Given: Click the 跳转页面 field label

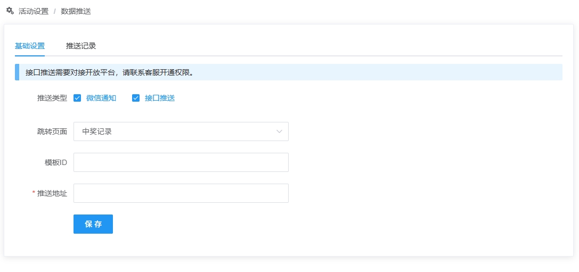Looking at the screenshot, I should [x=52, y=131].
